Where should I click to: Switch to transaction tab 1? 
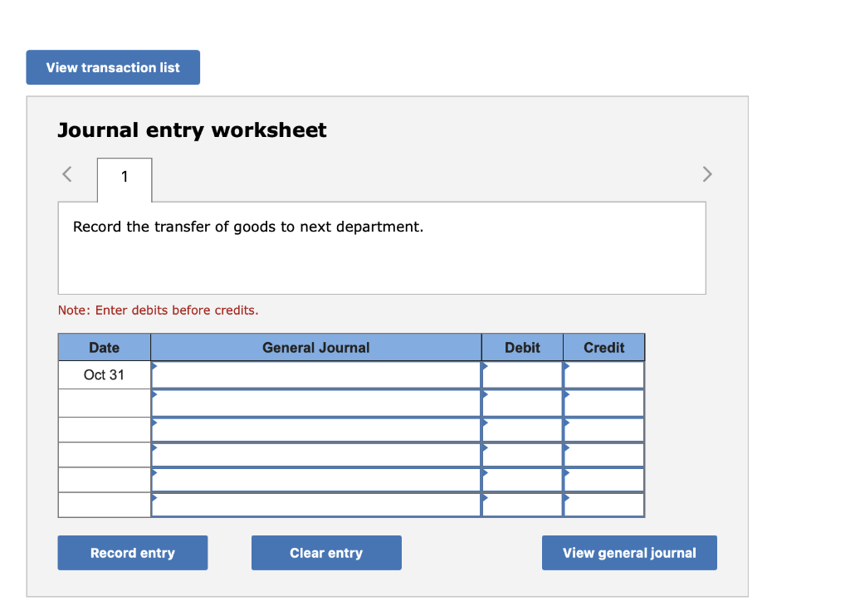(x=124, y=177)
